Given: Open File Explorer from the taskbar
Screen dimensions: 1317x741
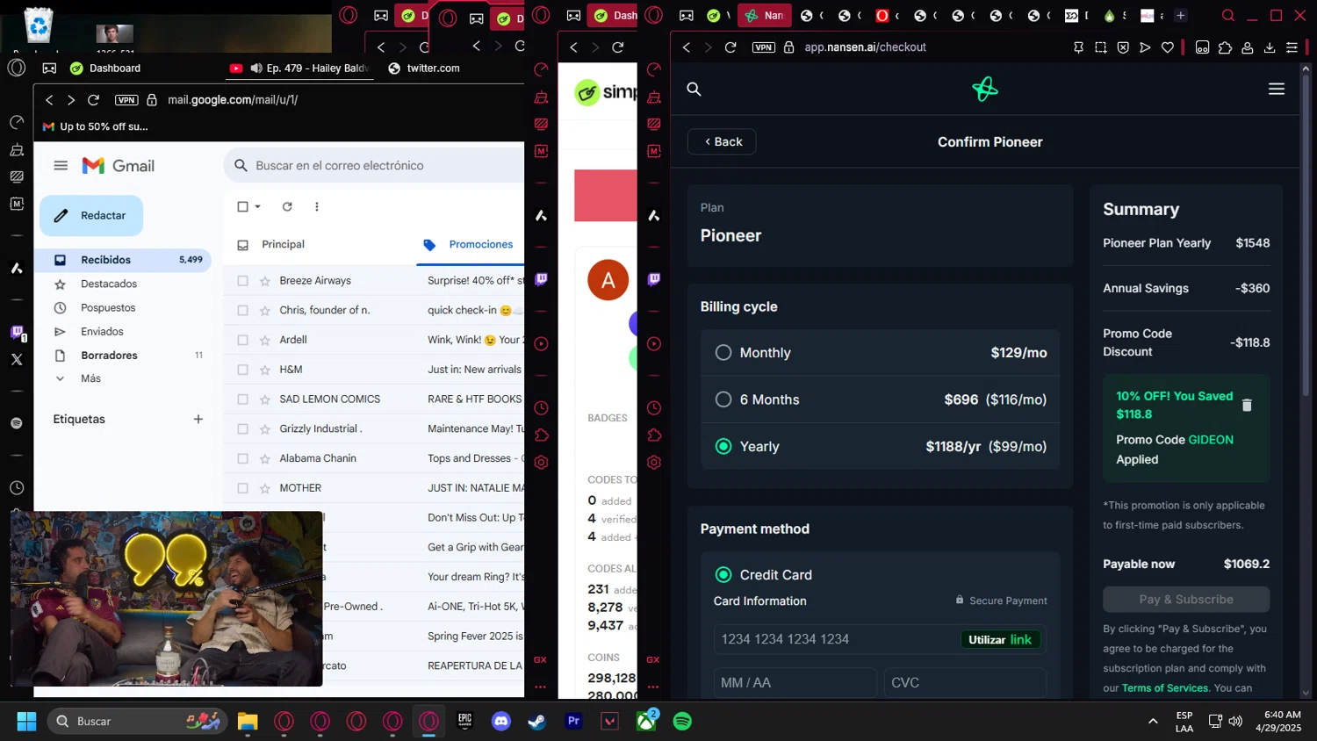Looking at the screenshot, I should point(248,721).
